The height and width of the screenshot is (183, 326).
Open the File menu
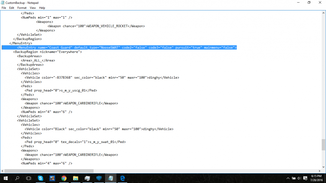(x=4, y=8)
